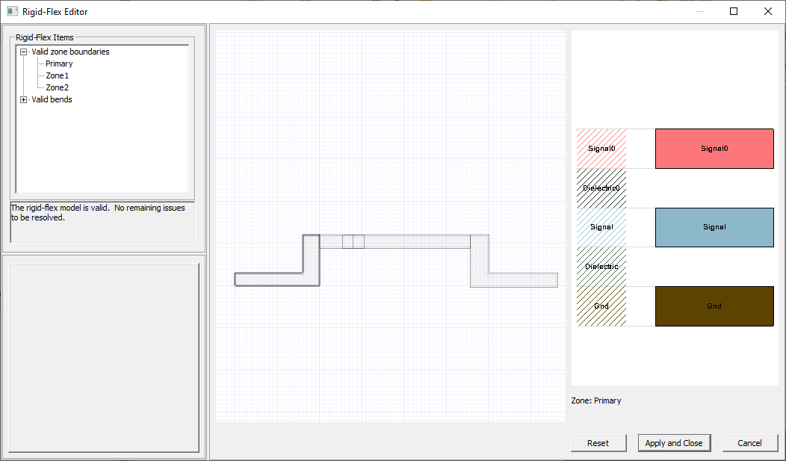This screenshot has width=786, height=461.
Task: Select the hatched Signal layer box
Action: (x=601, y=227)
